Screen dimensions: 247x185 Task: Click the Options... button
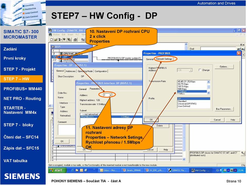[x=224, y=67]
